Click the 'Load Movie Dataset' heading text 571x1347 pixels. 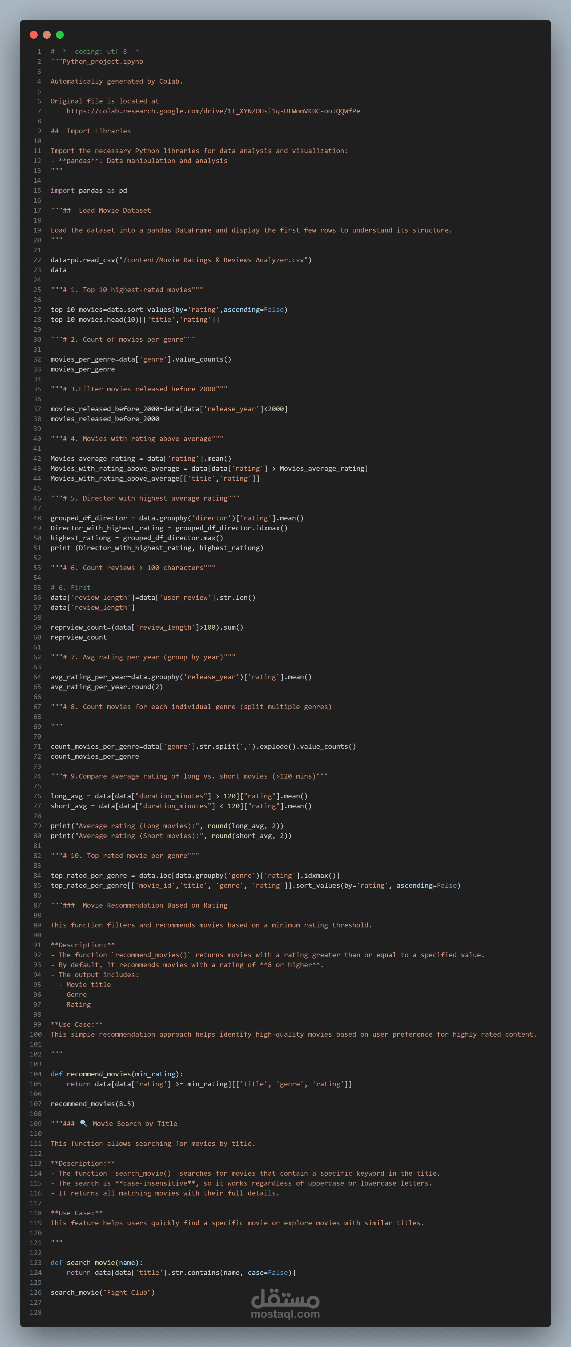tap(114, 210)
